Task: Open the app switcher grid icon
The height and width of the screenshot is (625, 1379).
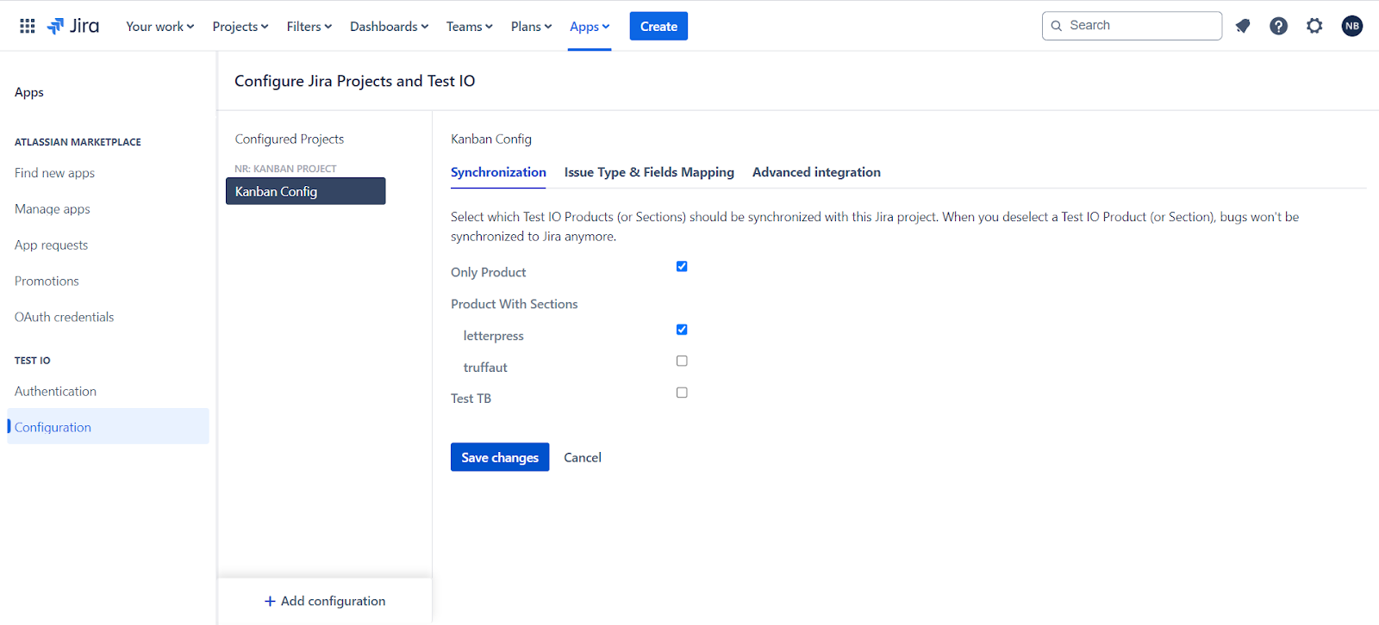Action: click(x=28, y=26)
